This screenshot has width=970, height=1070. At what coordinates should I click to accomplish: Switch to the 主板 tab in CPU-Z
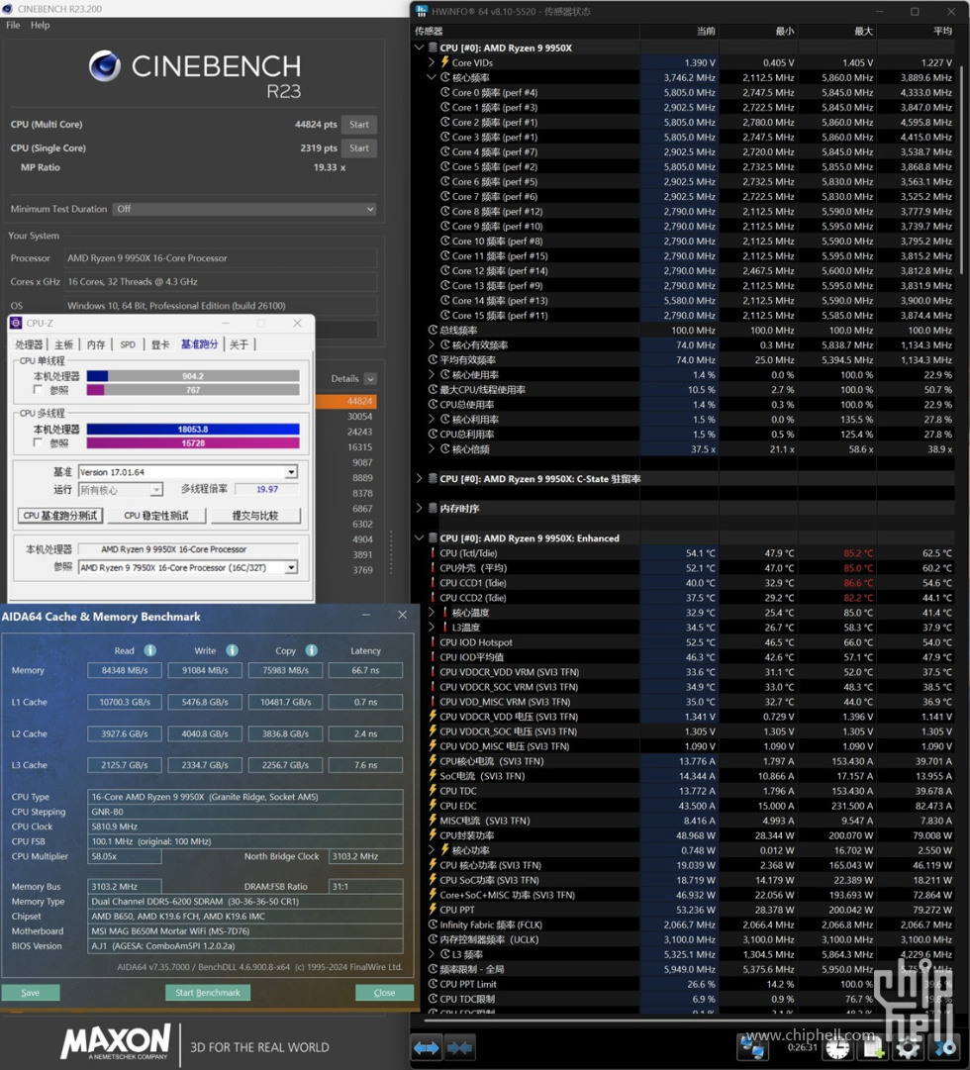[x=64, y=344]
